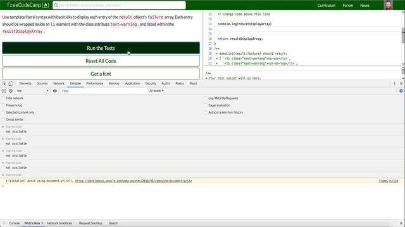
Task: Switch to the Elements tab
Action: (25, 83)
